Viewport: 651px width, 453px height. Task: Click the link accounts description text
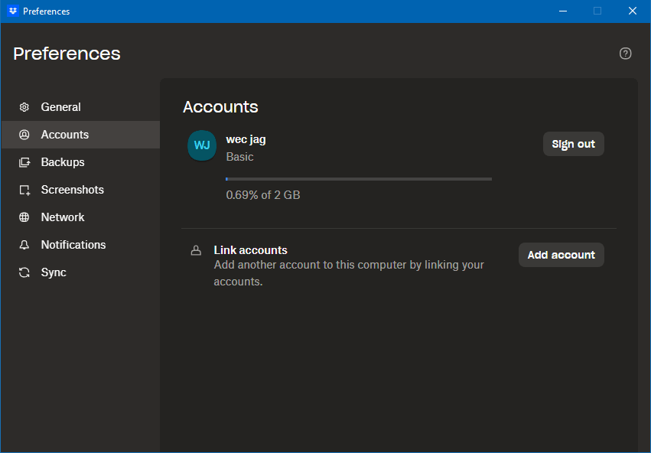point(349,273)
